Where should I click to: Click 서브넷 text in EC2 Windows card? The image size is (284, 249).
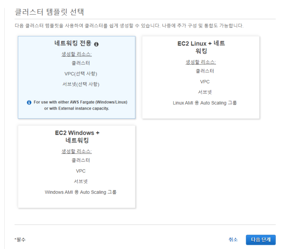click(x=81, y=181)
